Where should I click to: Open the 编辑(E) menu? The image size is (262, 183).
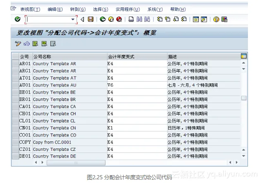tap(55, 9)
